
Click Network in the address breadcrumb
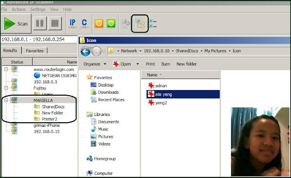coord(129,51)
